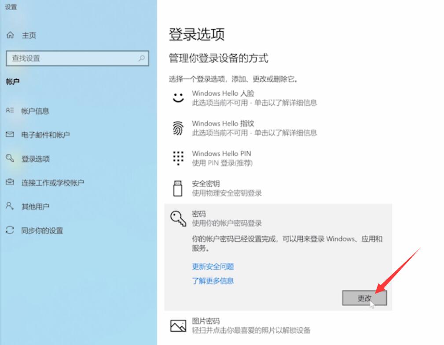This screenshot has height=345, width=444.
Task: Click the password key icon
Action: click(x=178, y=218)
